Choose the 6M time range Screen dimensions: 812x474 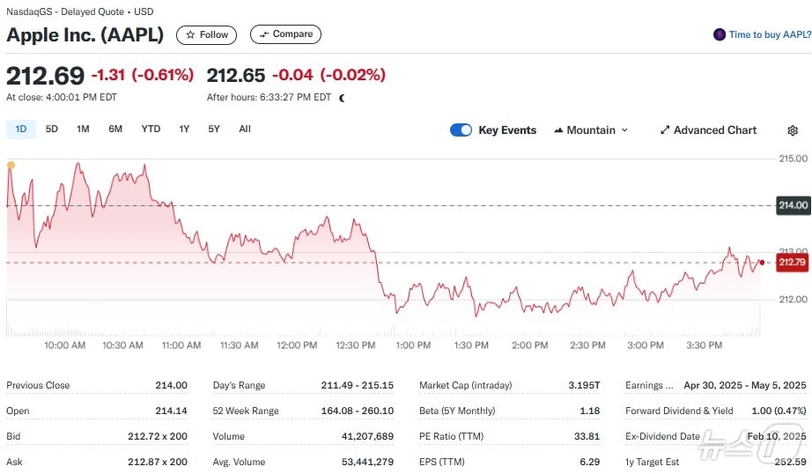coord(115,129)
